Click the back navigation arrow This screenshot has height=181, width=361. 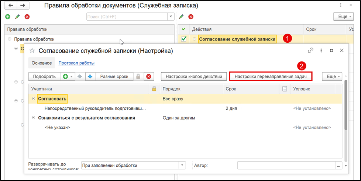coord(11,6)
